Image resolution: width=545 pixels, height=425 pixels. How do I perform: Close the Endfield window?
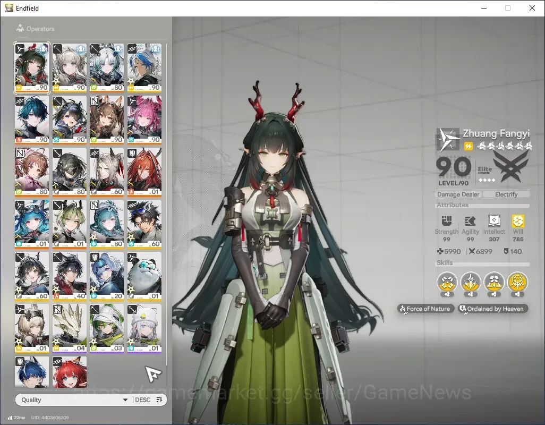coord(532,8)
